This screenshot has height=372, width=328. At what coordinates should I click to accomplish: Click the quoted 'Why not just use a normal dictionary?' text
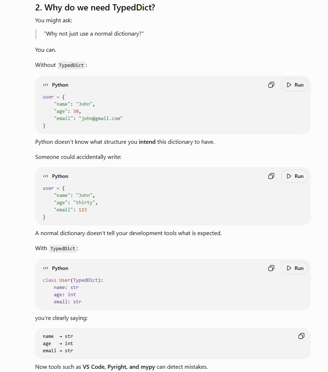94,34
